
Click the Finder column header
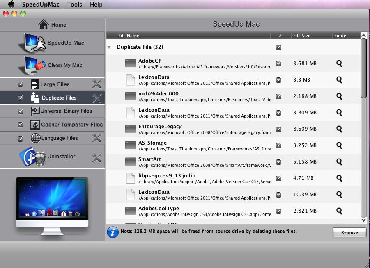346,36
